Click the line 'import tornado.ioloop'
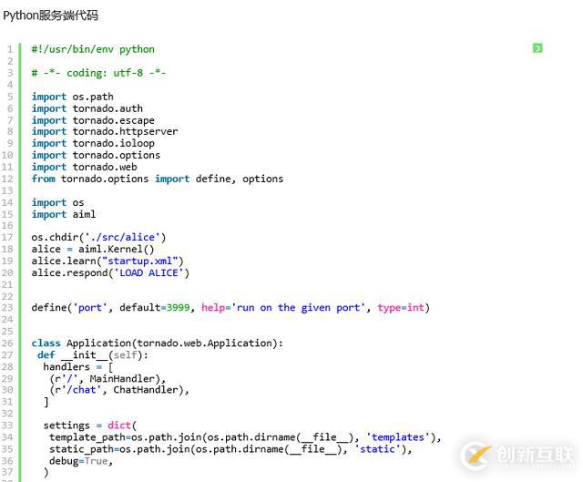The image size is (583, 482). pyautogui.click(x=93, y=144)
